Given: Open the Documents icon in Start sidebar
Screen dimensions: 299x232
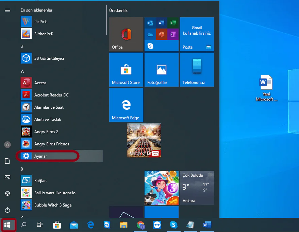Looking at the screenshot, I should coord(7,161).
